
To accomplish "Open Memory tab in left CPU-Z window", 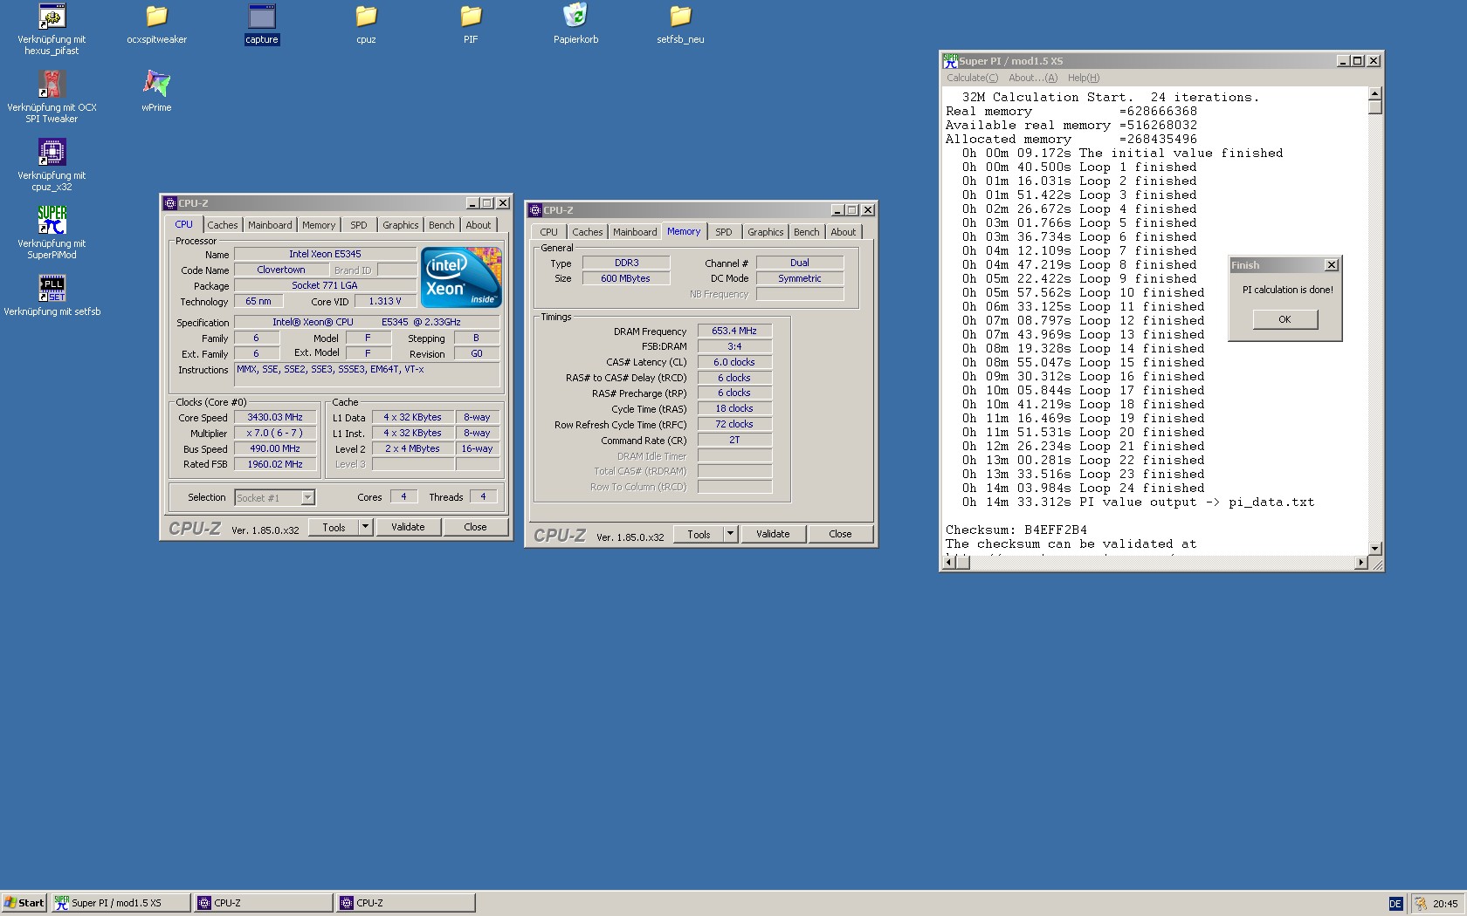I will pyautogui.click(x=319, y=225).
